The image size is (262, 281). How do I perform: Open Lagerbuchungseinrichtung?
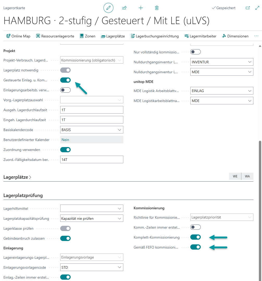[155, 36]
